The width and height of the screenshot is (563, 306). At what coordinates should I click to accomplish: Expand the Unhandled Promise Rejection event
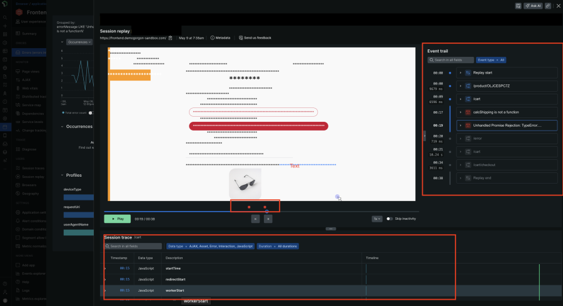460,125
